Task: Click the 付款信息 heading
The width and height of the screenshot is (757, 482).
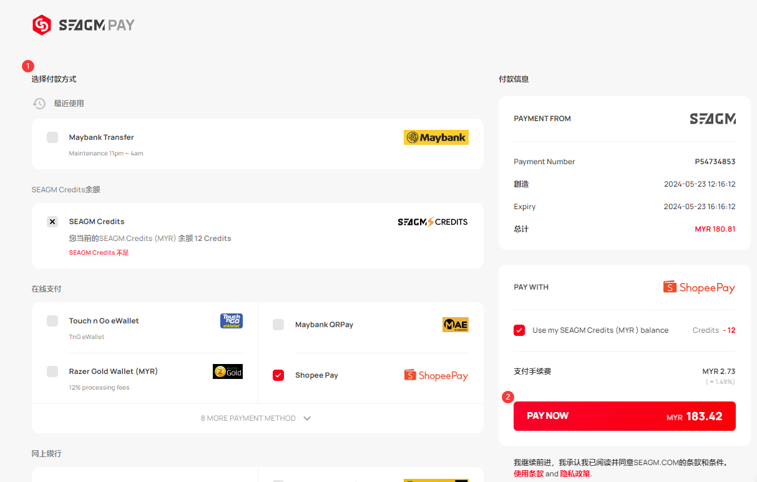Action: click(514, 79)
